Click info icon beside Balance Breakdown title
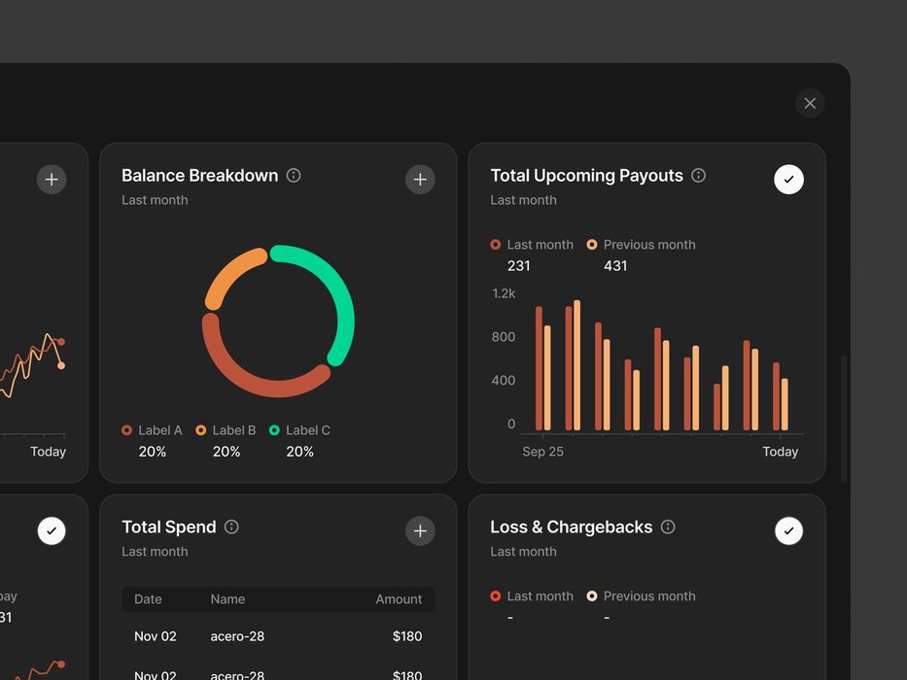This screenshot has width=907, height=680. click(x=294, y=176)
